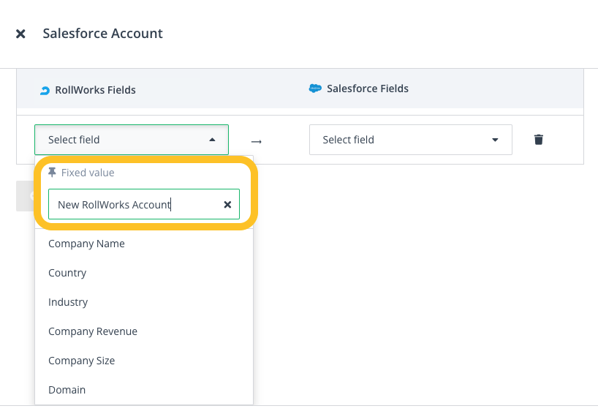Viewport: 598px width, 414px height.
Task: Delete the mapping row with trash icon
Action: (539, 140)
